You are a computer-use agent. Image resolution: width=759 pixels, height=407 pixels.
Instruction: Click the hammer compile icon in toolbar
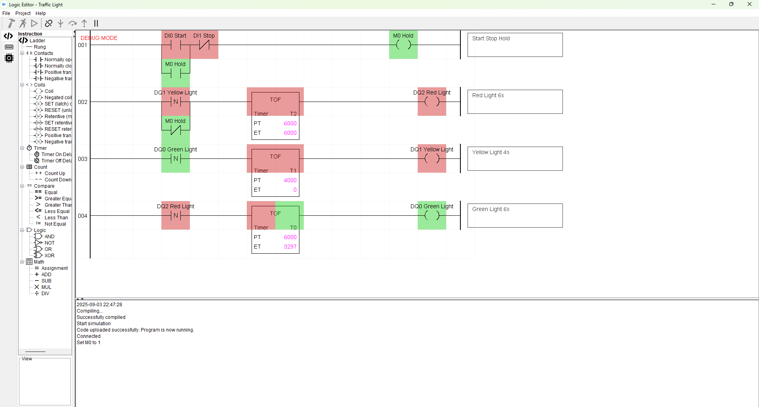11,23
